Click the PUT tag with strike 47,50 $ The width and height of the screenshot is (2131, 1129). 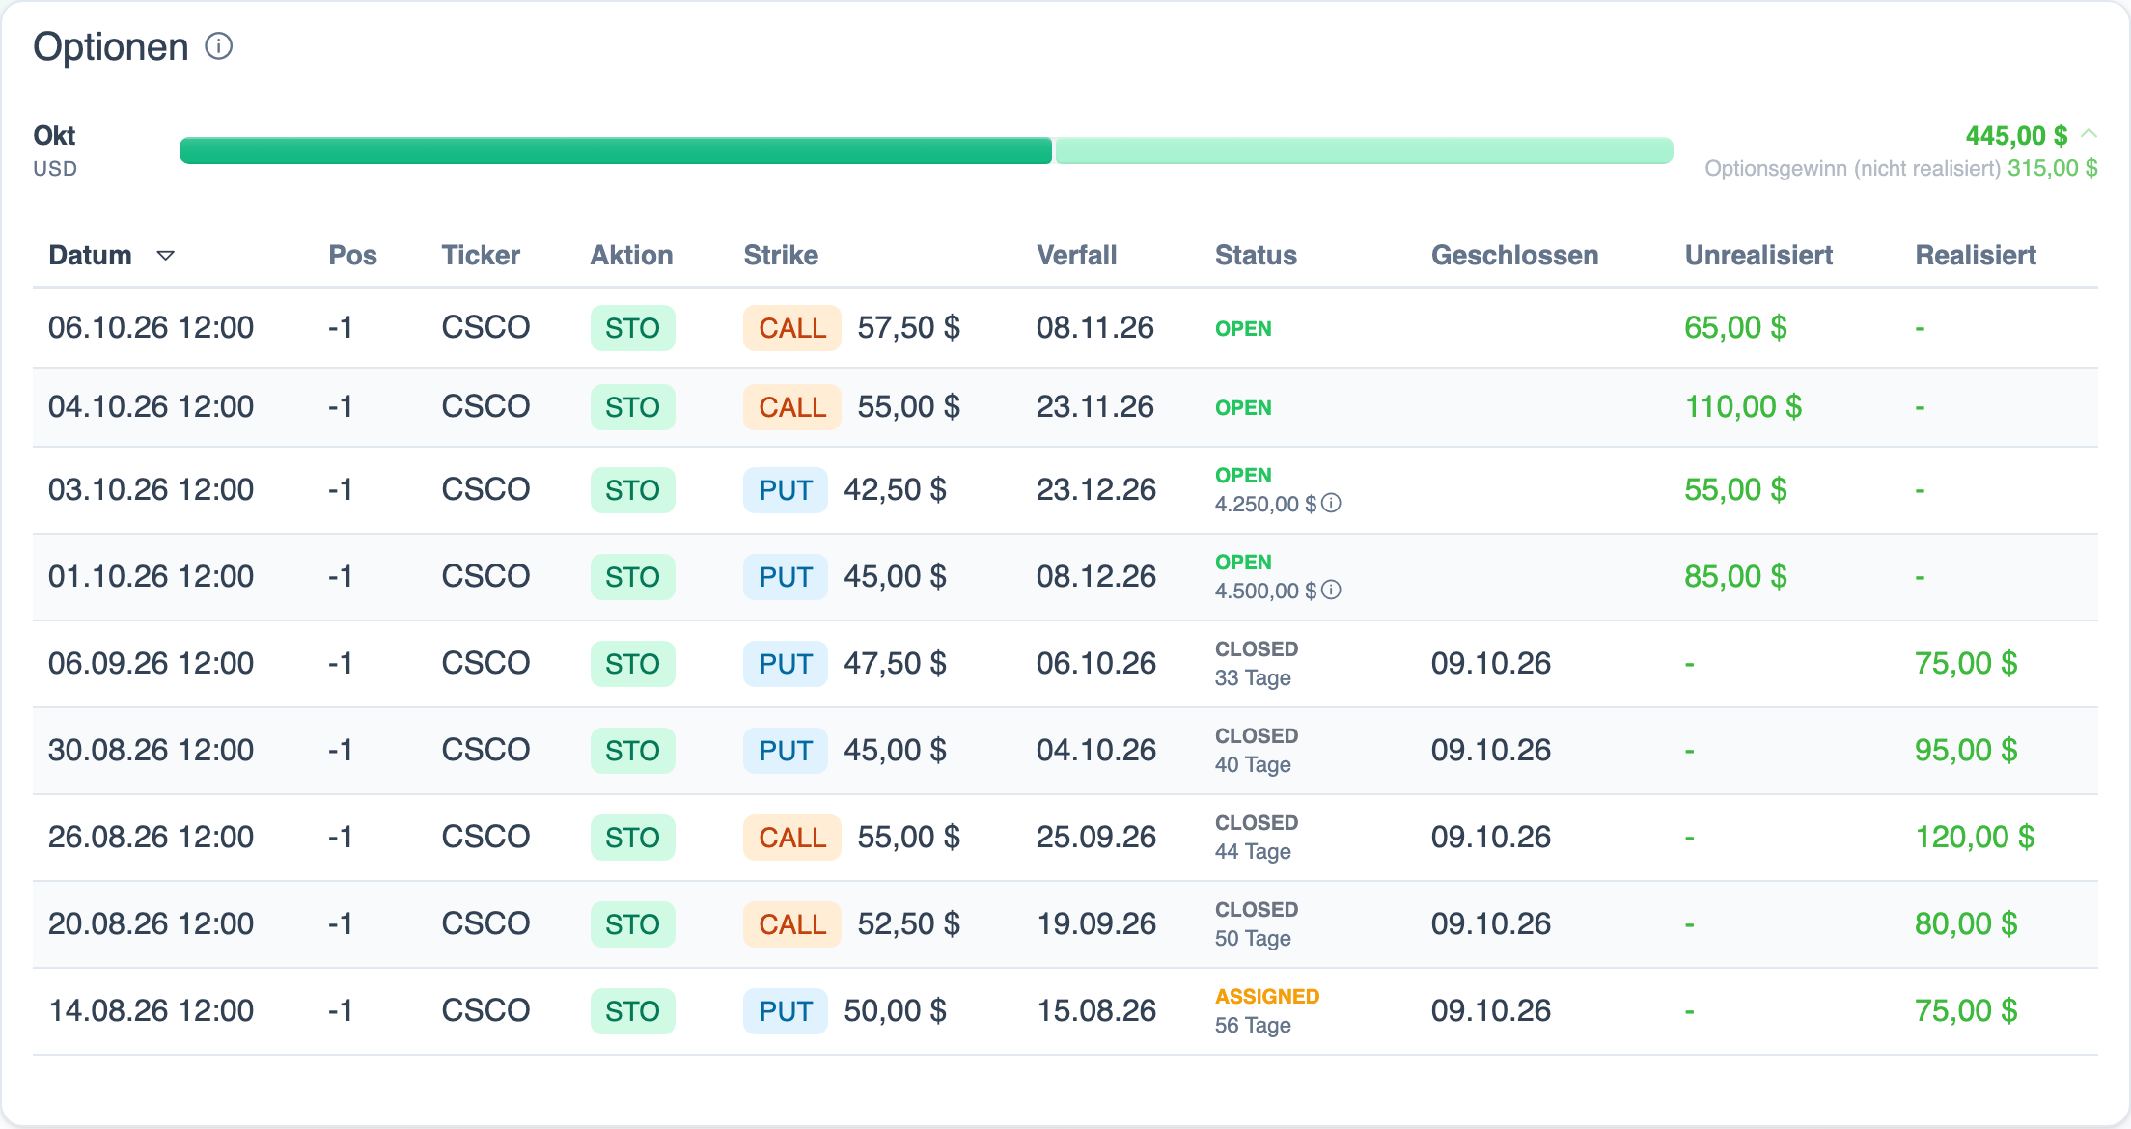(x=786, y=664)
